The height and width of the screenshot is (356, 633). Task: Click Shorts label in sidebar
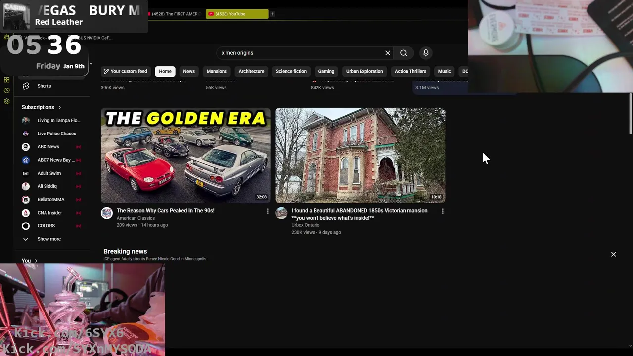[x=44, y=86]
